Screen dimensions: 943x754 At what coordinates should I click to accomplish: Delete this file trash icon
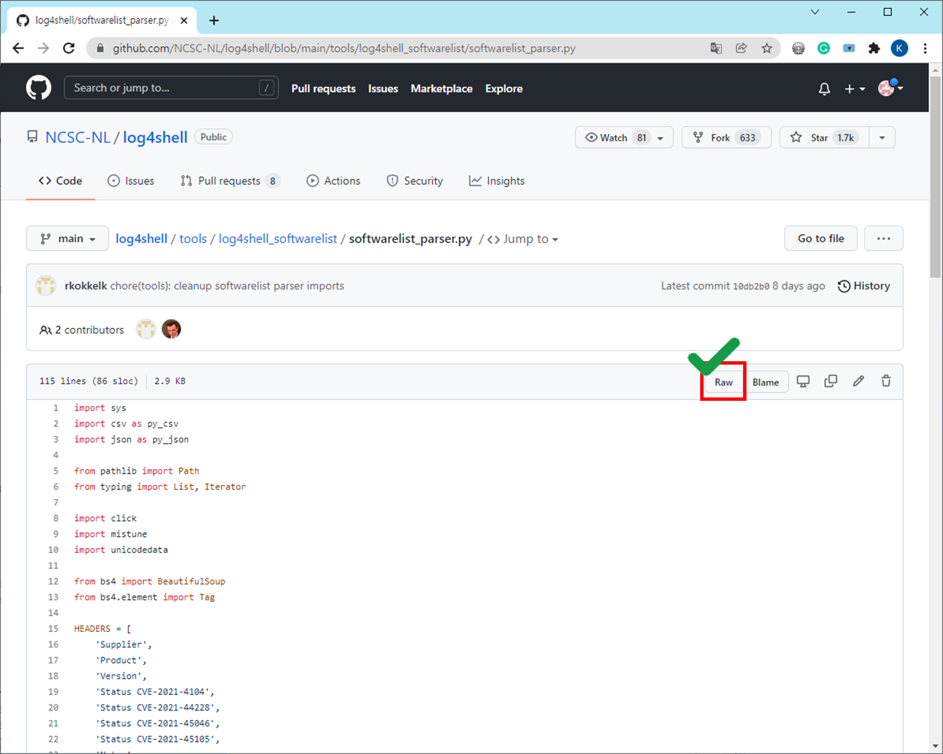pos(886,381)
